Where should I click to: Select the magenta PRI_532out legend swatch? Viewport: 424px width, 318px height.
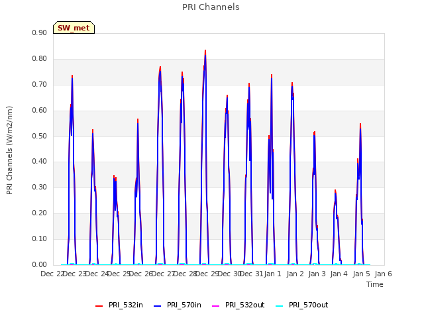pyautogui.click(x=215, y=306)
